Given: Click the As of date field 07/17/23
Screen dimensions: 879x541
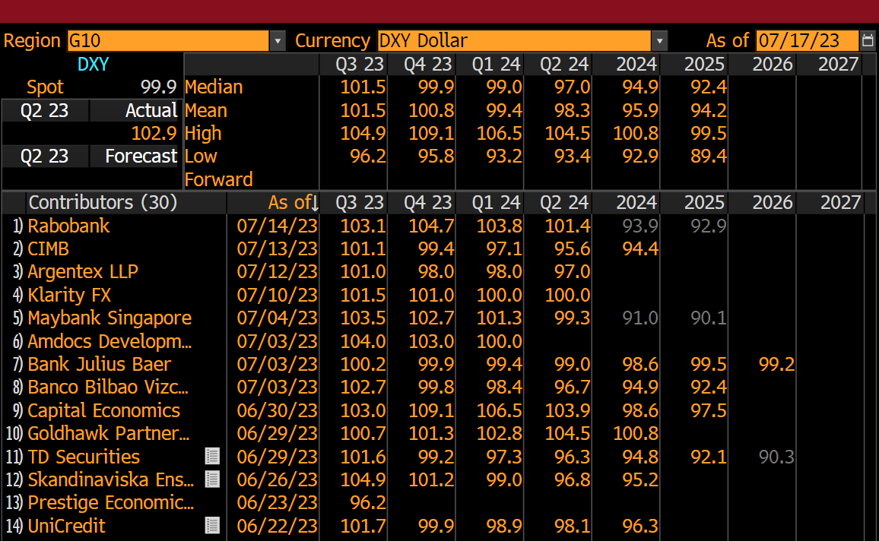Looking at the screenshot, I should pos(807,41).
